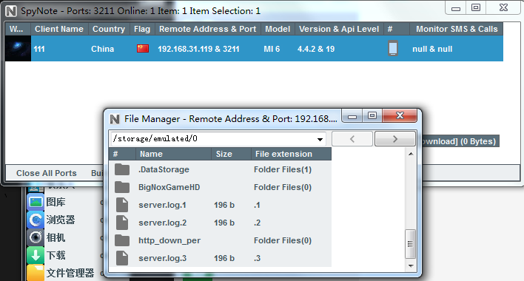The image size is (524, 281).
Task: Minimize the File Manager window
Action: tap(352, 116)
